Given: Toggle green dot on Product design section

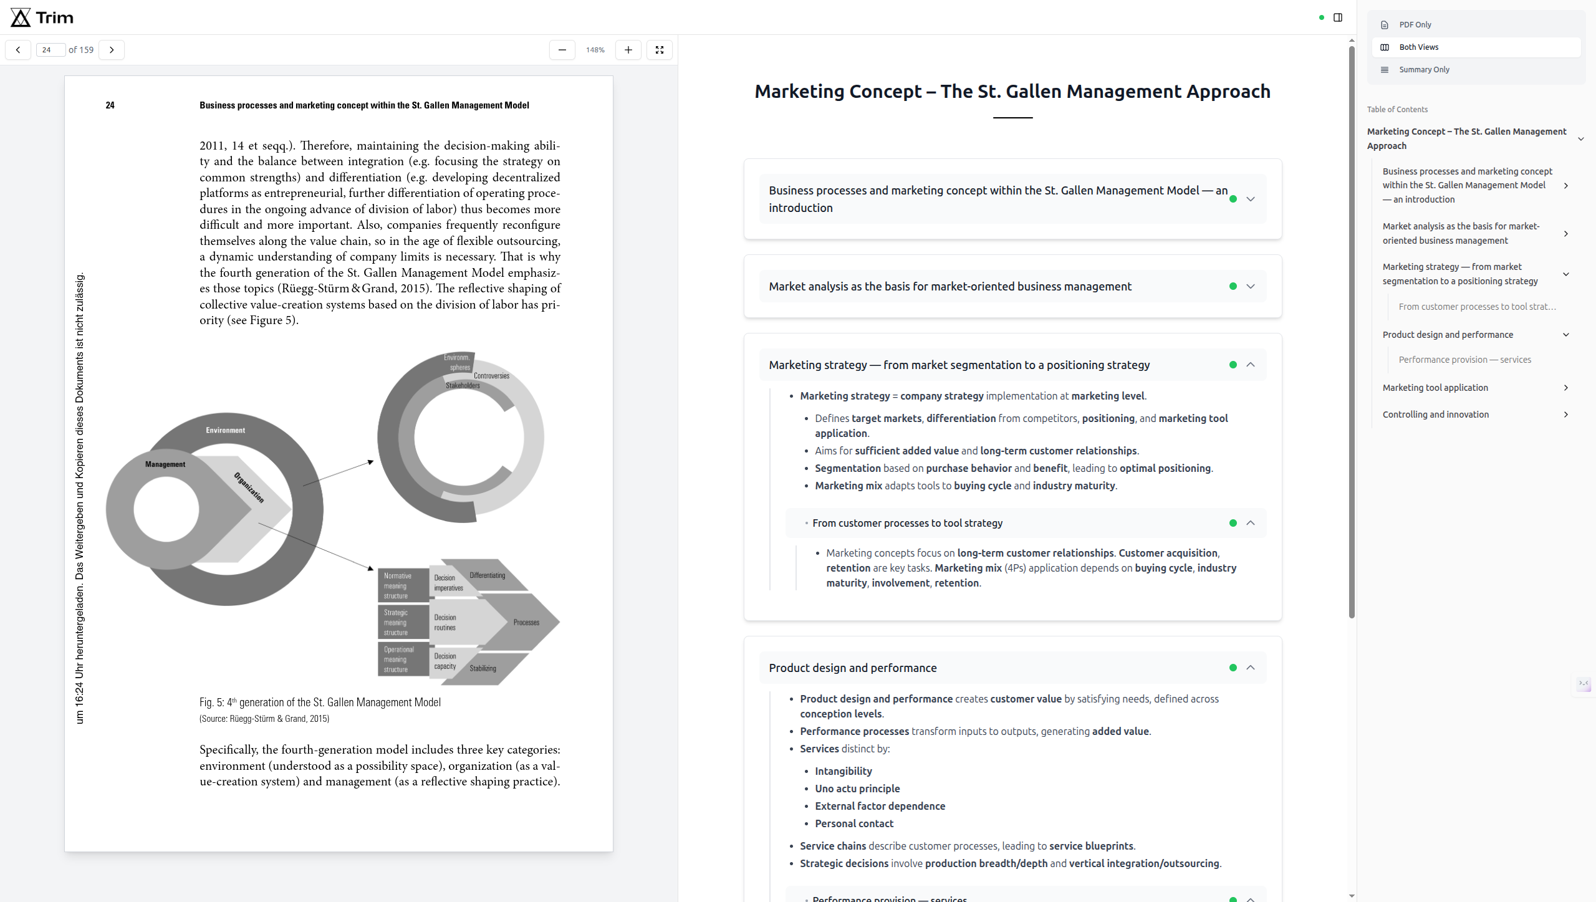Looking at the screenshot, I should (x=1233, y=668).
